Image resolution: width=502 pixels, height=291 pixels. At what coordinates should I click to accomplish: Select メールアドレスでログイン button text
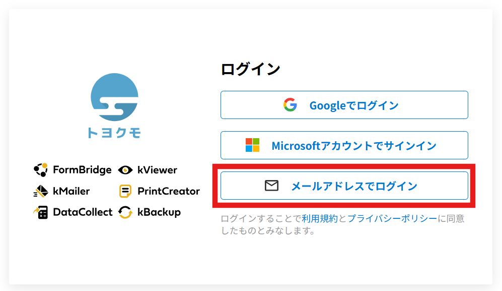[354, 186]
